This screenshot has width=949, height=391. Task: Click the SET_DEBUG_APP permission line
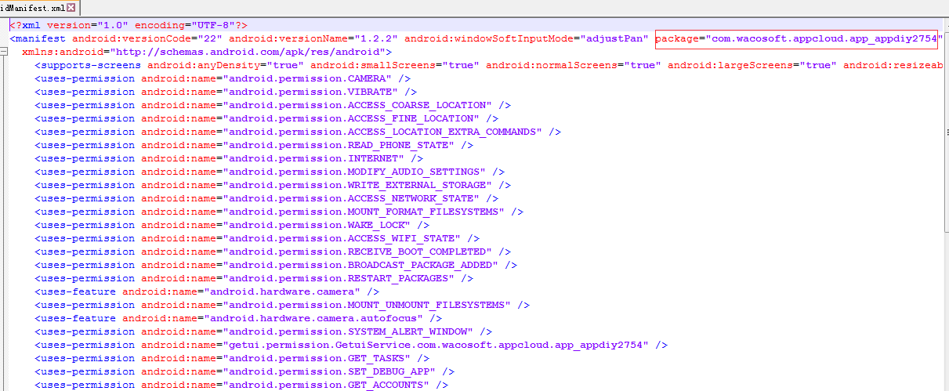pos(244,371)
